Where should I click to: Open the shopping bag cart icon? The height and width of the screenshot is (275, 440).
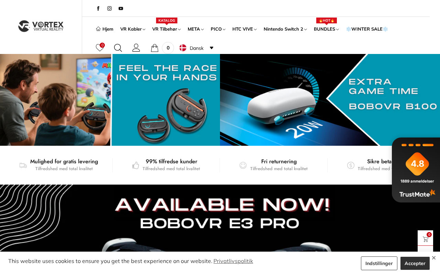(x=155, y=48)
